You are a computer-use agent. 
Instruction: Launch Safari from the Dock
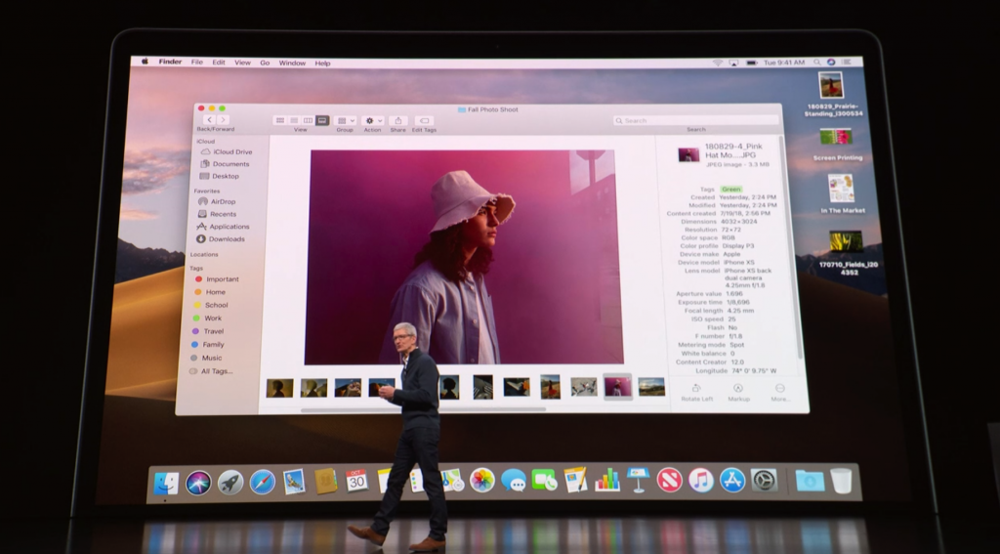262,481
